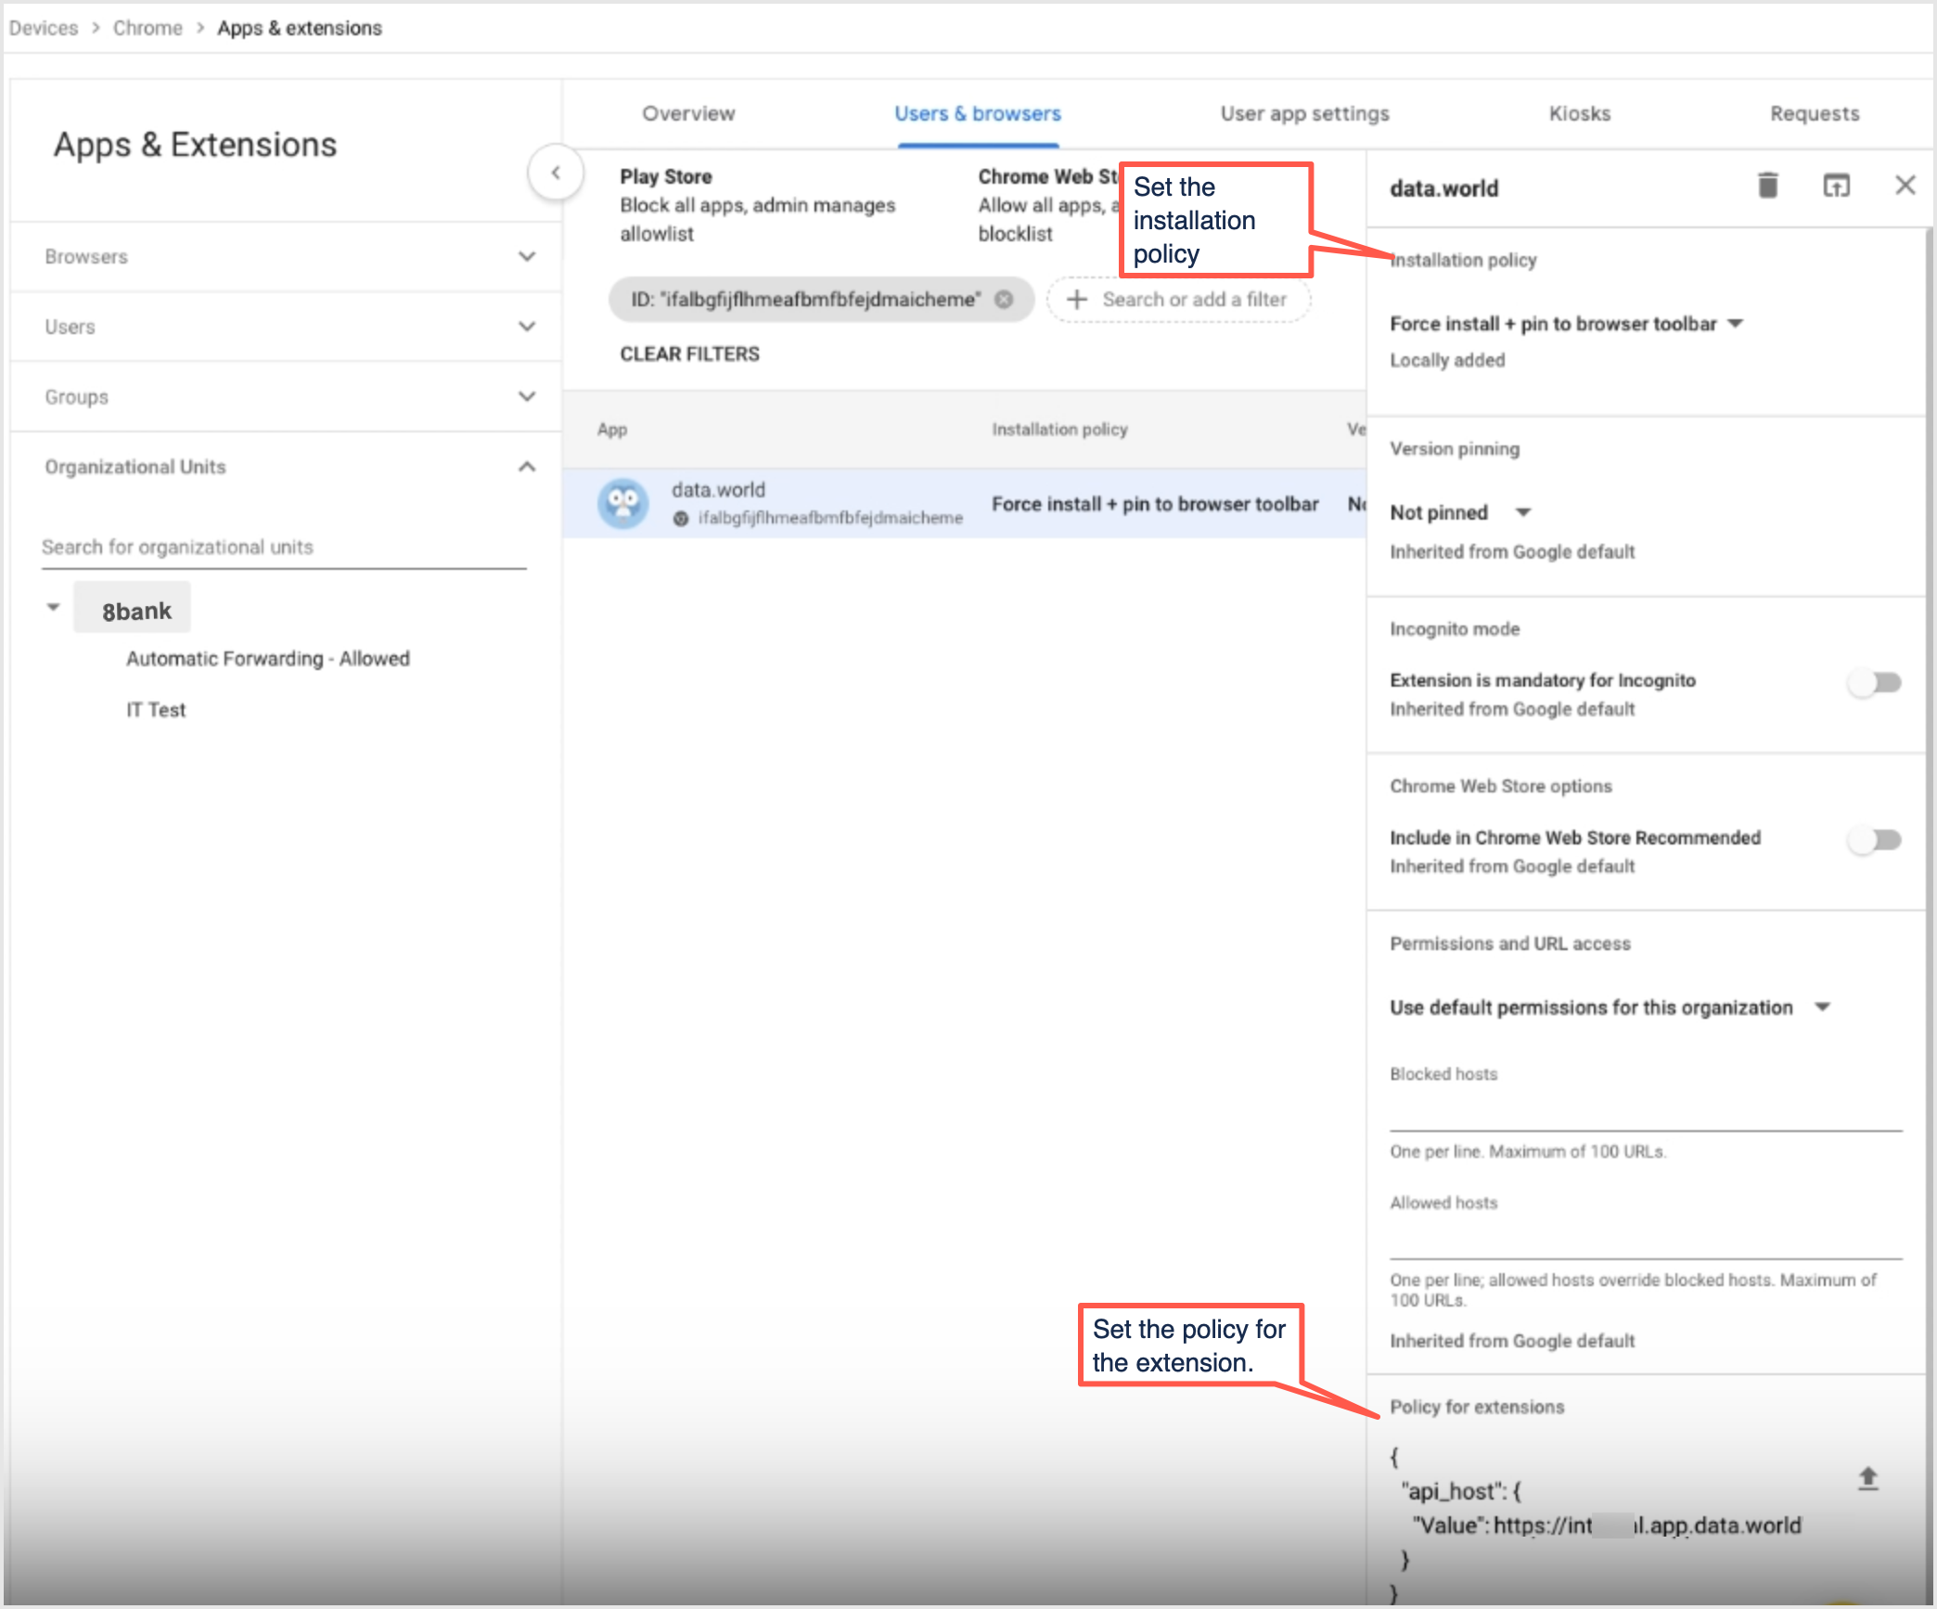The image size is (1937, 1609).
Task: Delete the data.world app with trash icon
Action: [1768, 186]
